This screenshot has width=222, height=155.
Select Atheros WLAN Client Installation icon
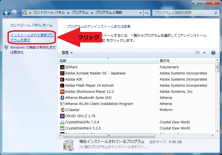click(62, 104)
